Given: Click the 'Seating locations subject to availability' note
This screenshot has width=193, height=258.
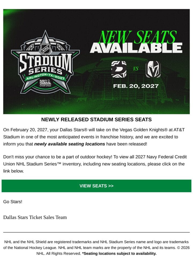Looking at the screenshot, I should [x=119, y=253].
